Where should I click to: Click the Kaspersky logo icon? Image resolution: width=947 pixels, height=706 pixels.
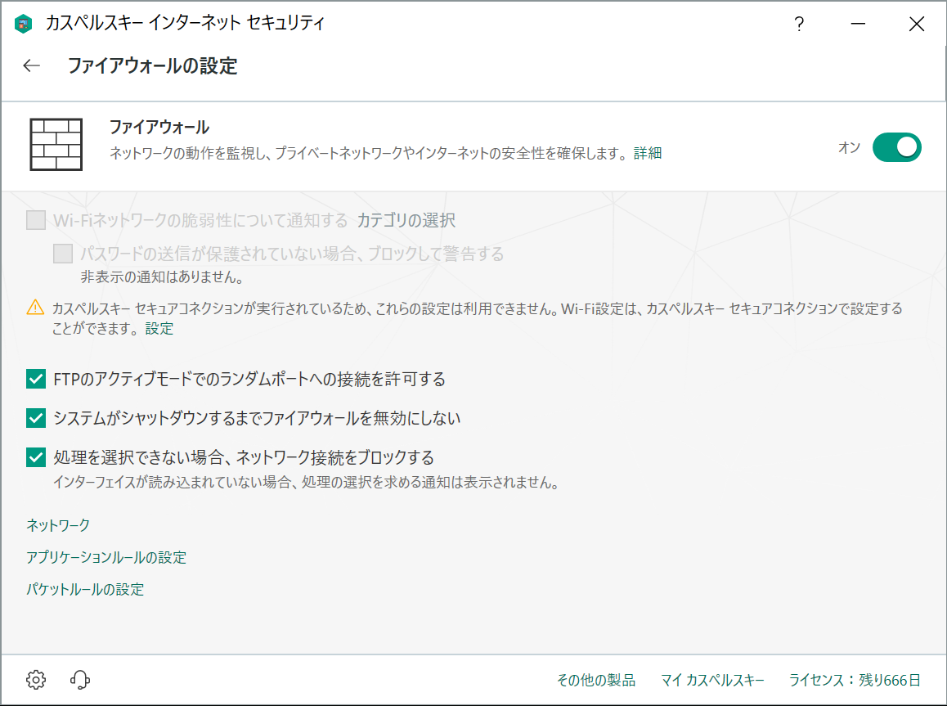click(x=22, y=24)
